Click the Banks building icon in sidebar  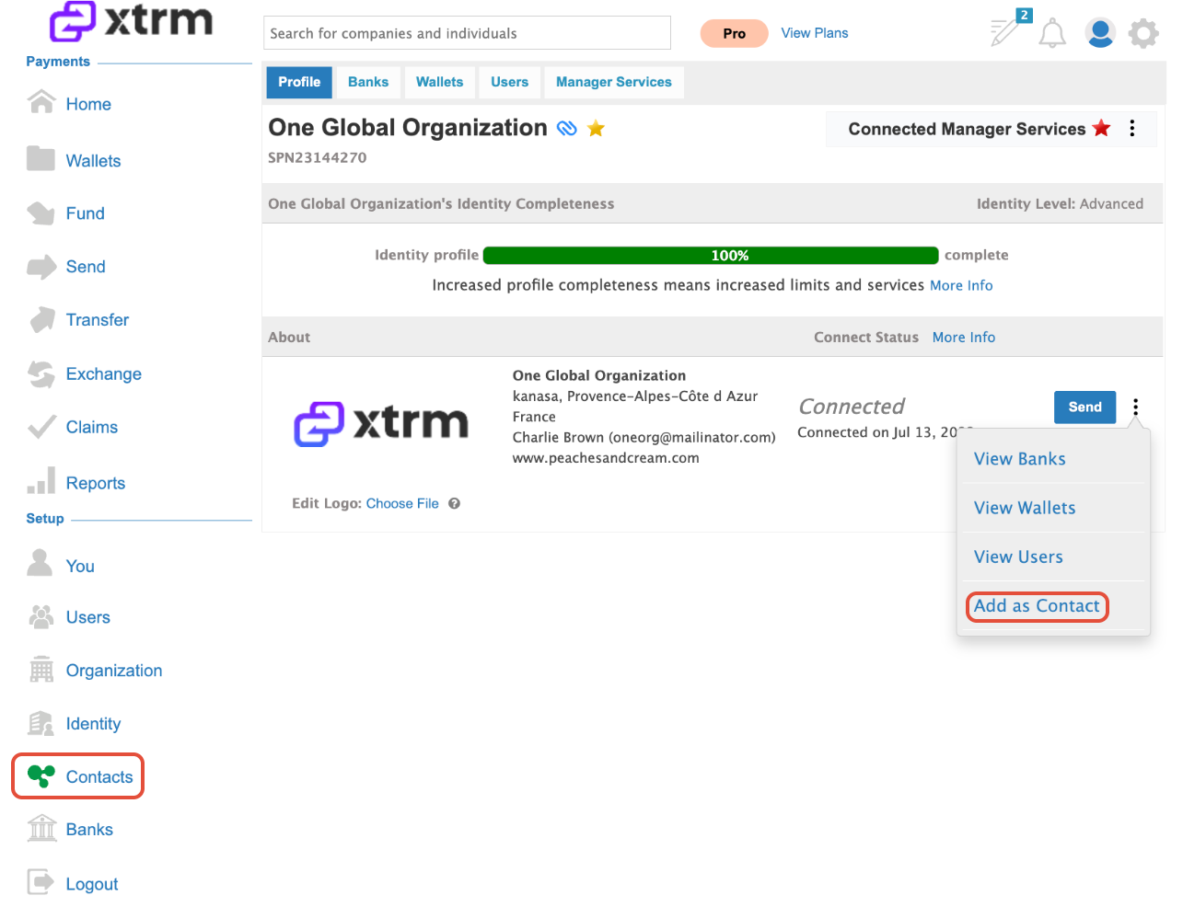pos(42,828)
